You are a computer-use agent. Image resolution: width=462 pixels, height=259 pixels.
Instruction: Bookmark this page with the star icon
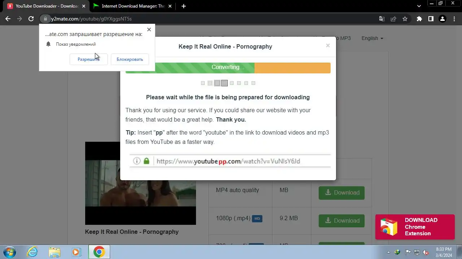point(405,19)
